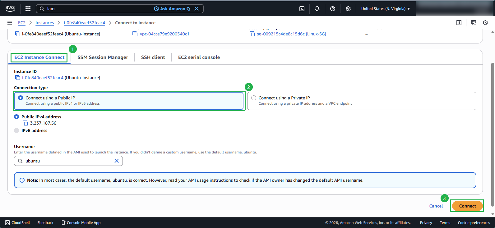This screenshot has height=228, width=495.
Task: Copy the Instance ID under Instance ID label
Action: [x=18, y=78]
